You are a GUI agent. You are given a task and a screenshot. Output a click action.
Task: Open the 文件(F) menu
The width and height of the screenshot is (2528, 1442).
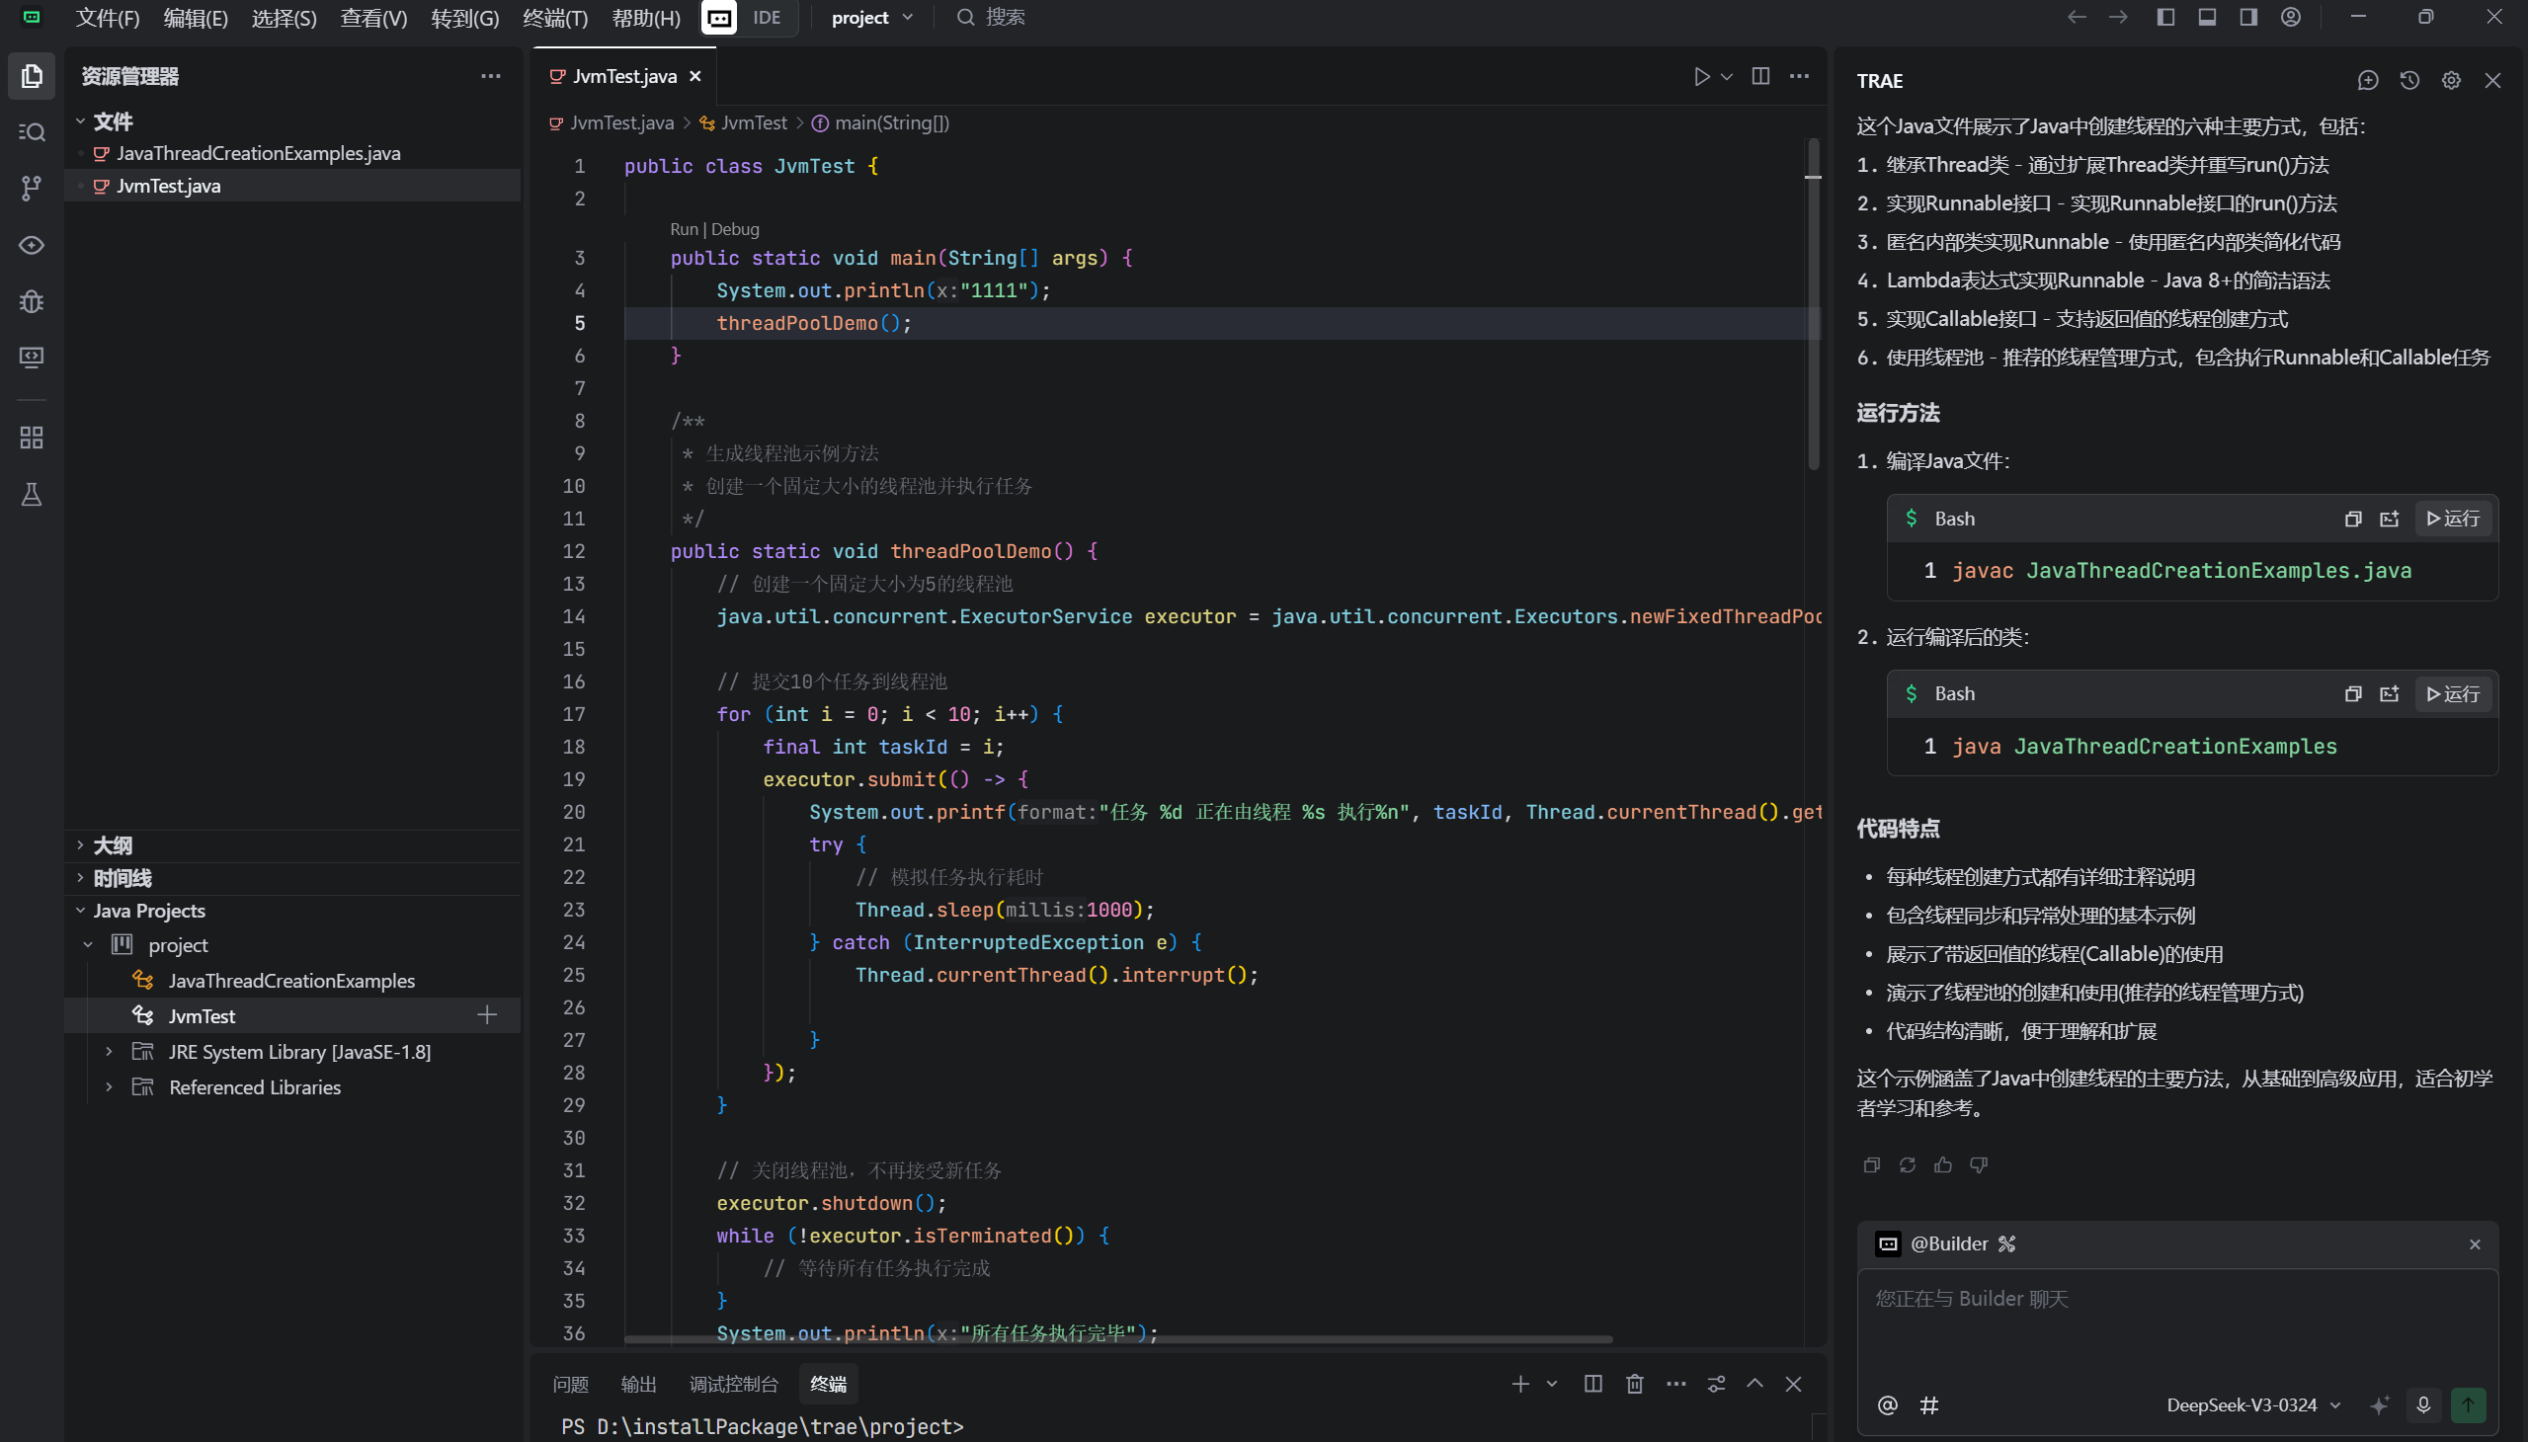pyautogui.click(x=108, y=18)
